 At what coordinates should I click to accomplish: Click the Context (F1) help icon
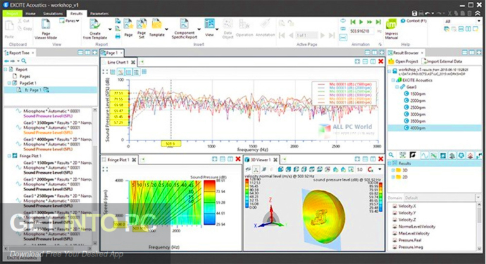(403, 21)
